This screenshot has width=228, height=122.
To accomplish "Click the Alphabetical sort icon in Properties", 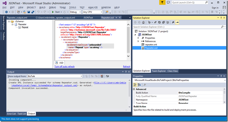I will [x=139, y=85].
